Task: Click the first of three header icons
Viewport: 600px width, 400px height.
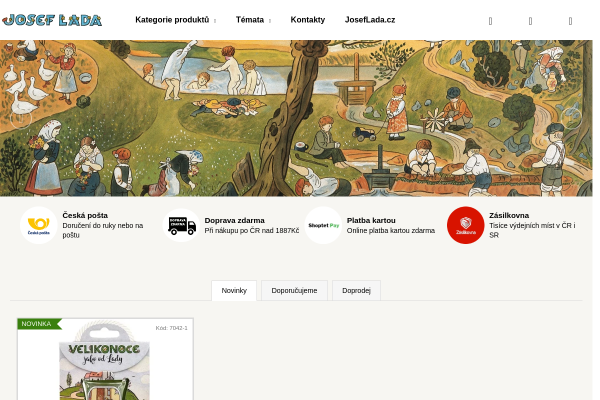Action: tap(490, 21)
